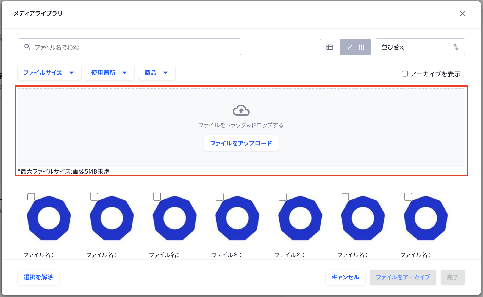Enable アーカイブを表示 checkbox

click(405, 74)
